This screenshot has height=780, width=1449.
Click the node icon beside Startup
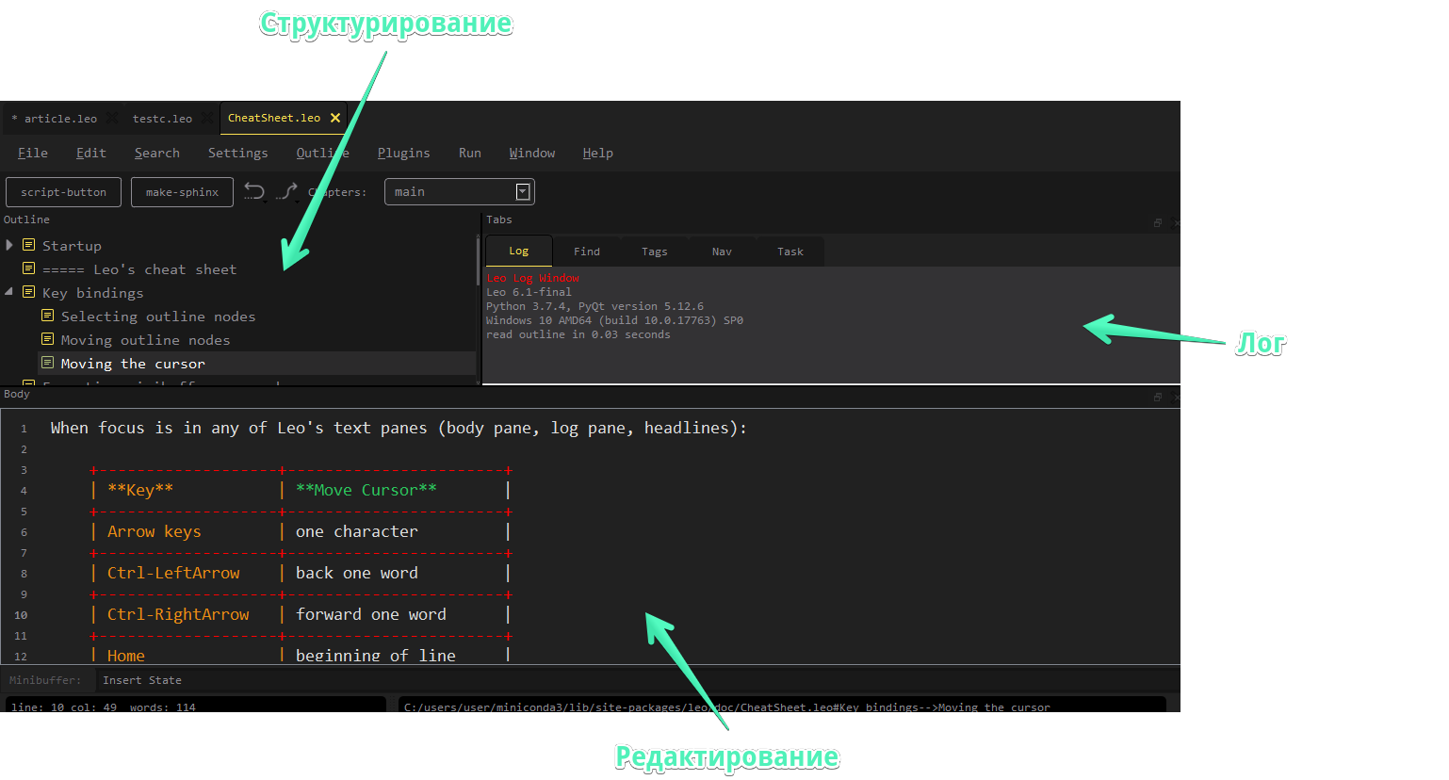coord(29,245)
